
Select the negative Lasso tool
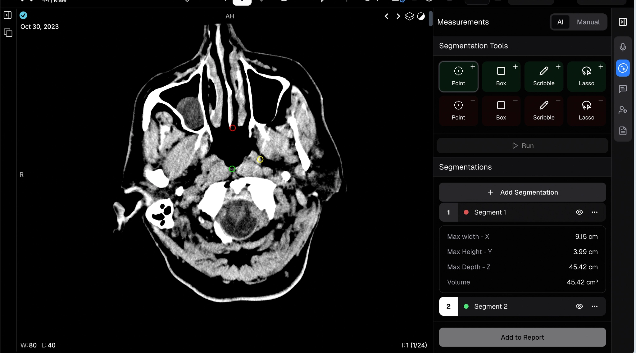(586, 111)
